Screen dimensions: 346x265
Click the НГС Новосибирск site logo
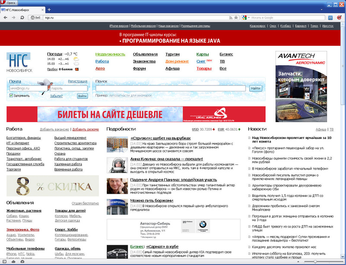tap(19, 62)
